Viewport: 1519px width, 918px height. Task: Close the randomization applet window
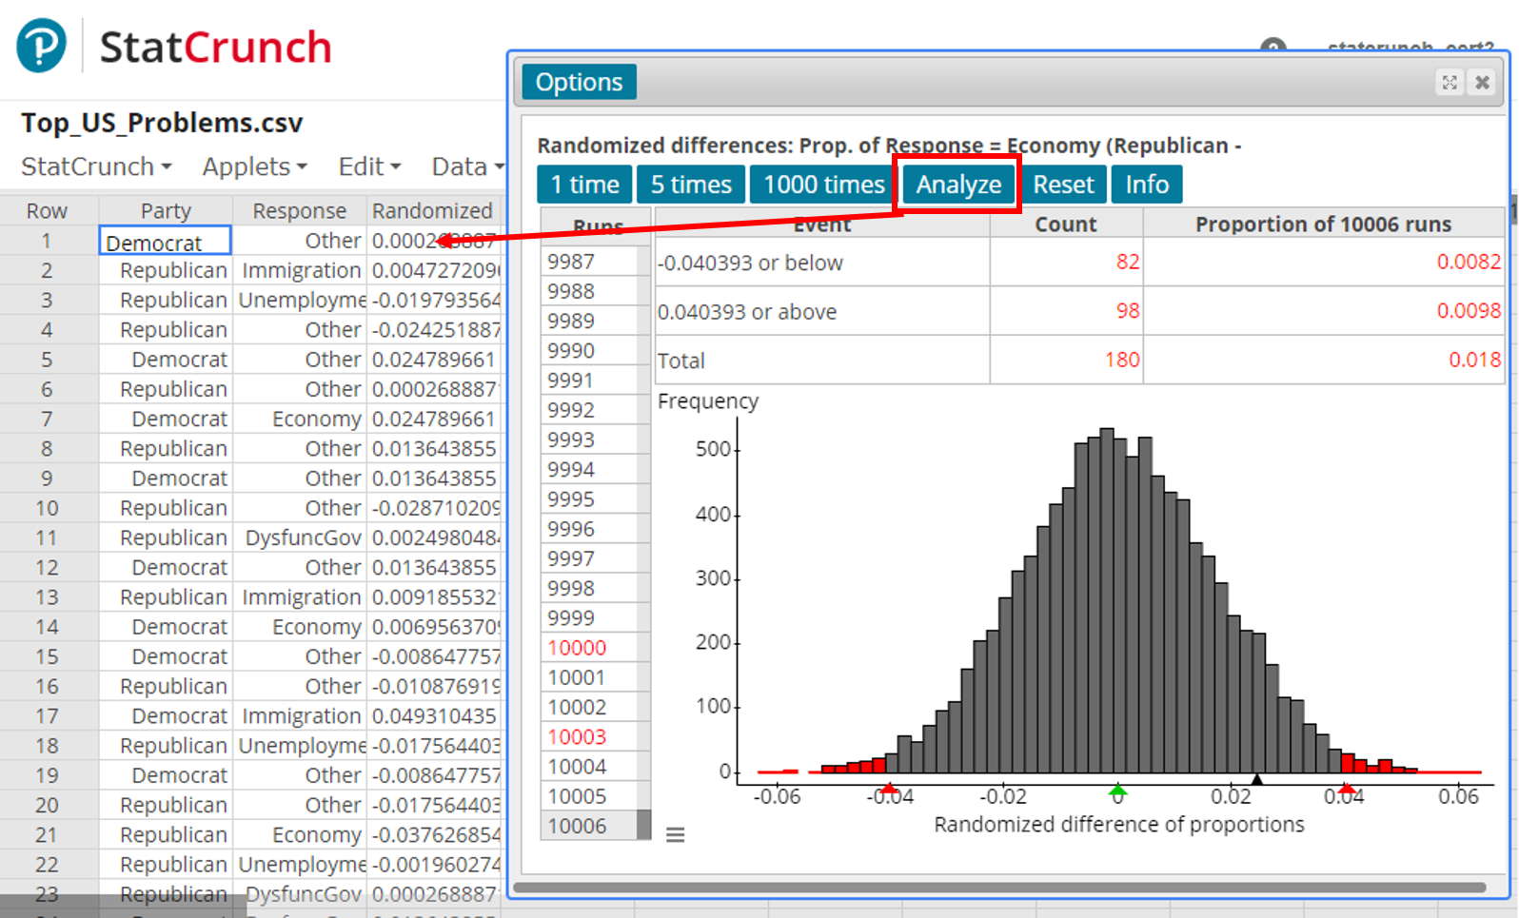click(1482, 83)
